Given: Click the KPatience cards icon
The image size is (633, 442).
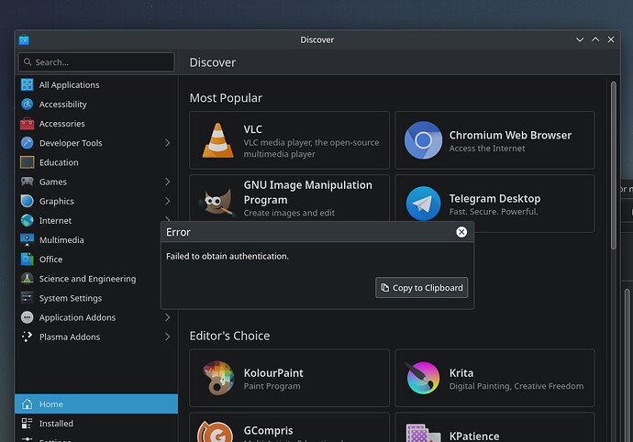Looking at the screenshot, I should point(423,433).
